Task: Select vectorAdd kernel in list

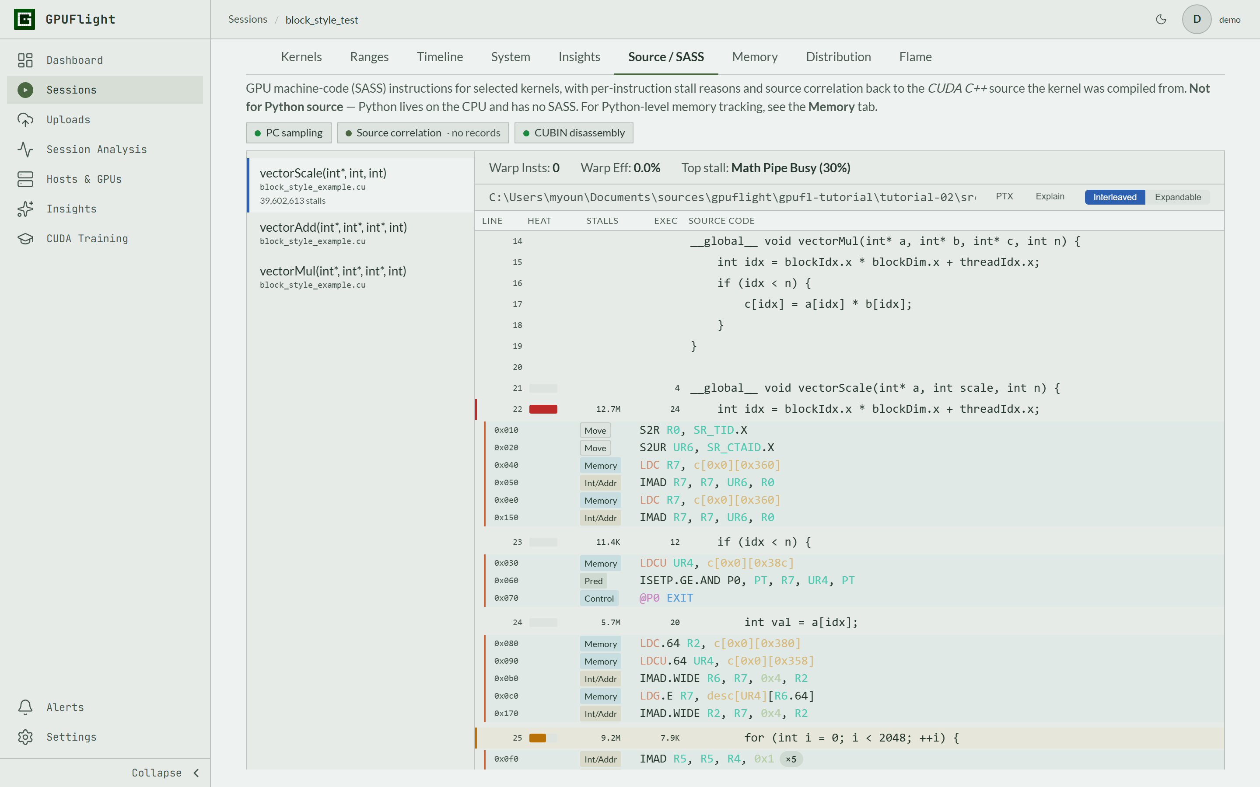Action: pyautogui.click(x=360, y=234)
